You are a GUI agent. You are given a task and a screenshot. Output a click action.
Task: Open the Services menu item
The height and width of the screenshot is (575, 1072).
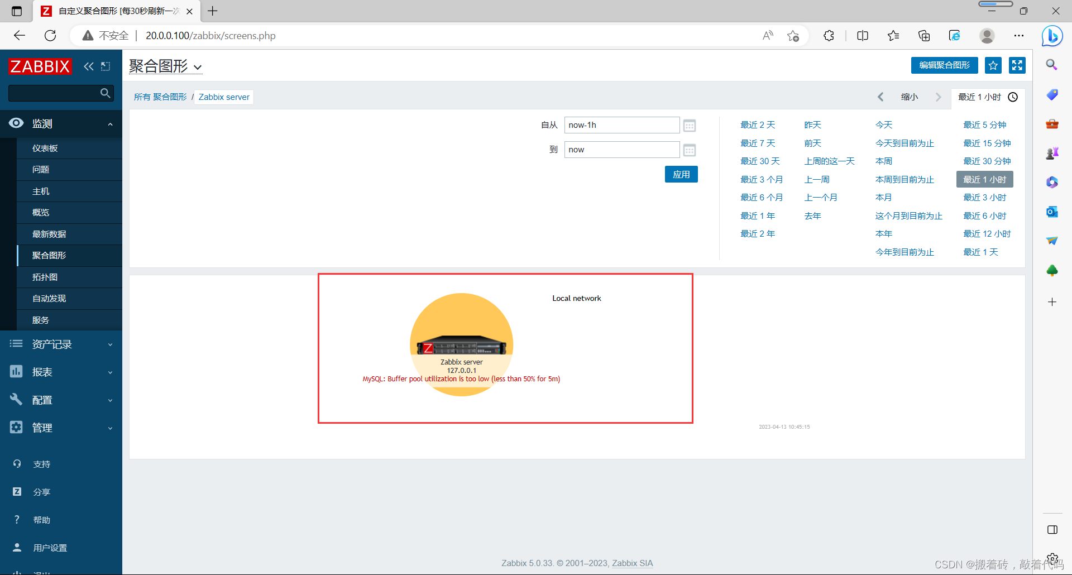tap(69, 320)
